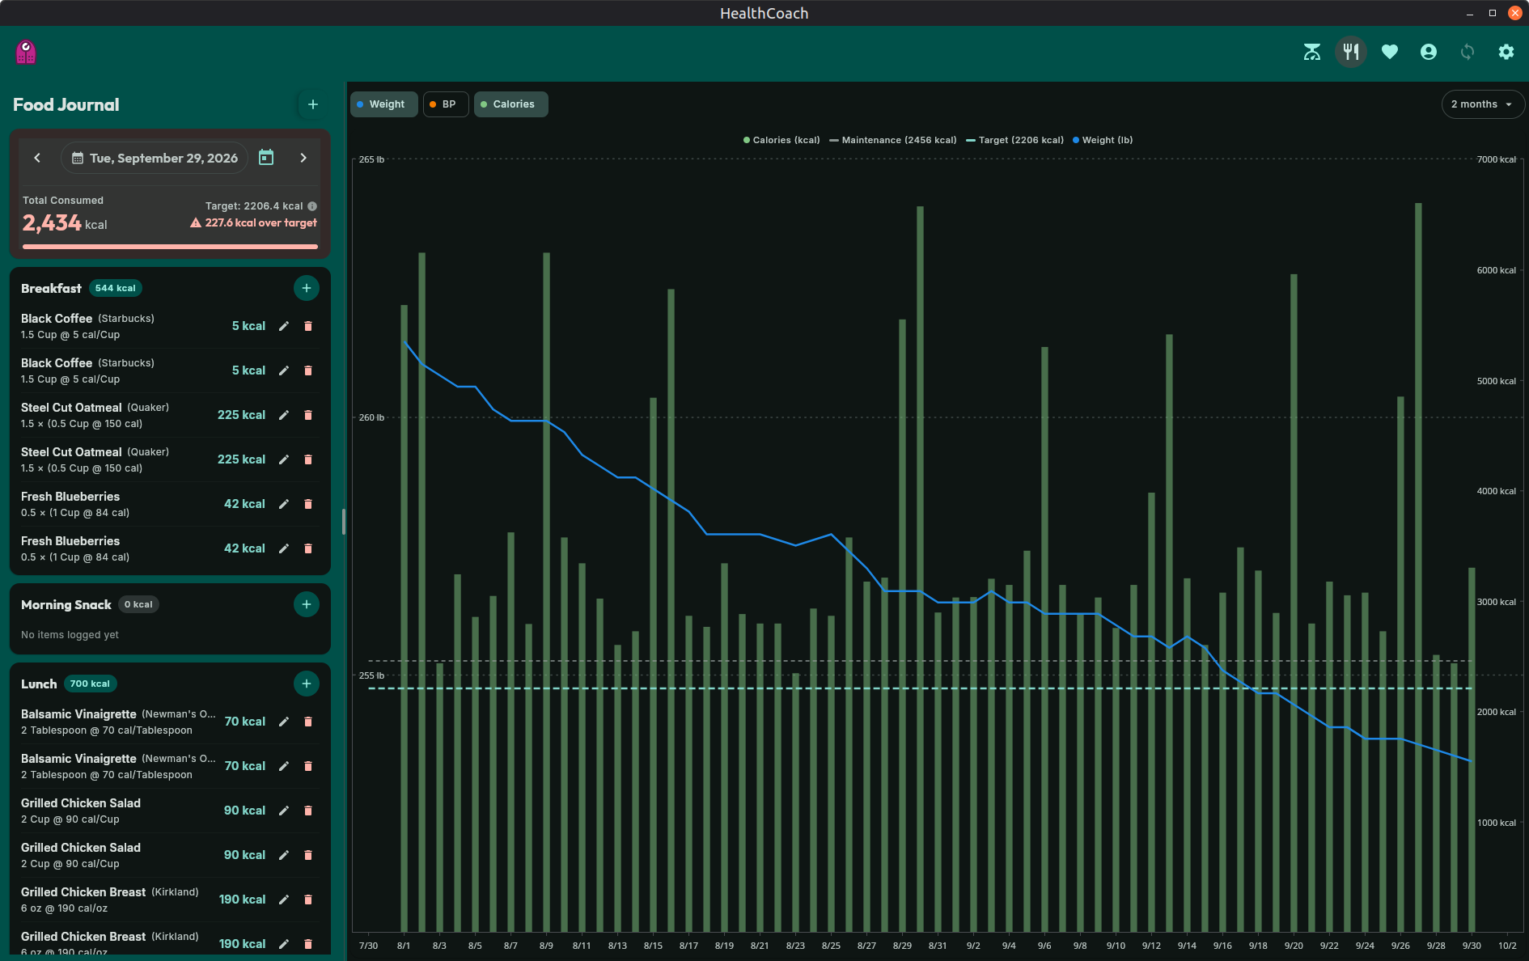Click the 227.6 kcal over target warning

click(x=253, y=222)
